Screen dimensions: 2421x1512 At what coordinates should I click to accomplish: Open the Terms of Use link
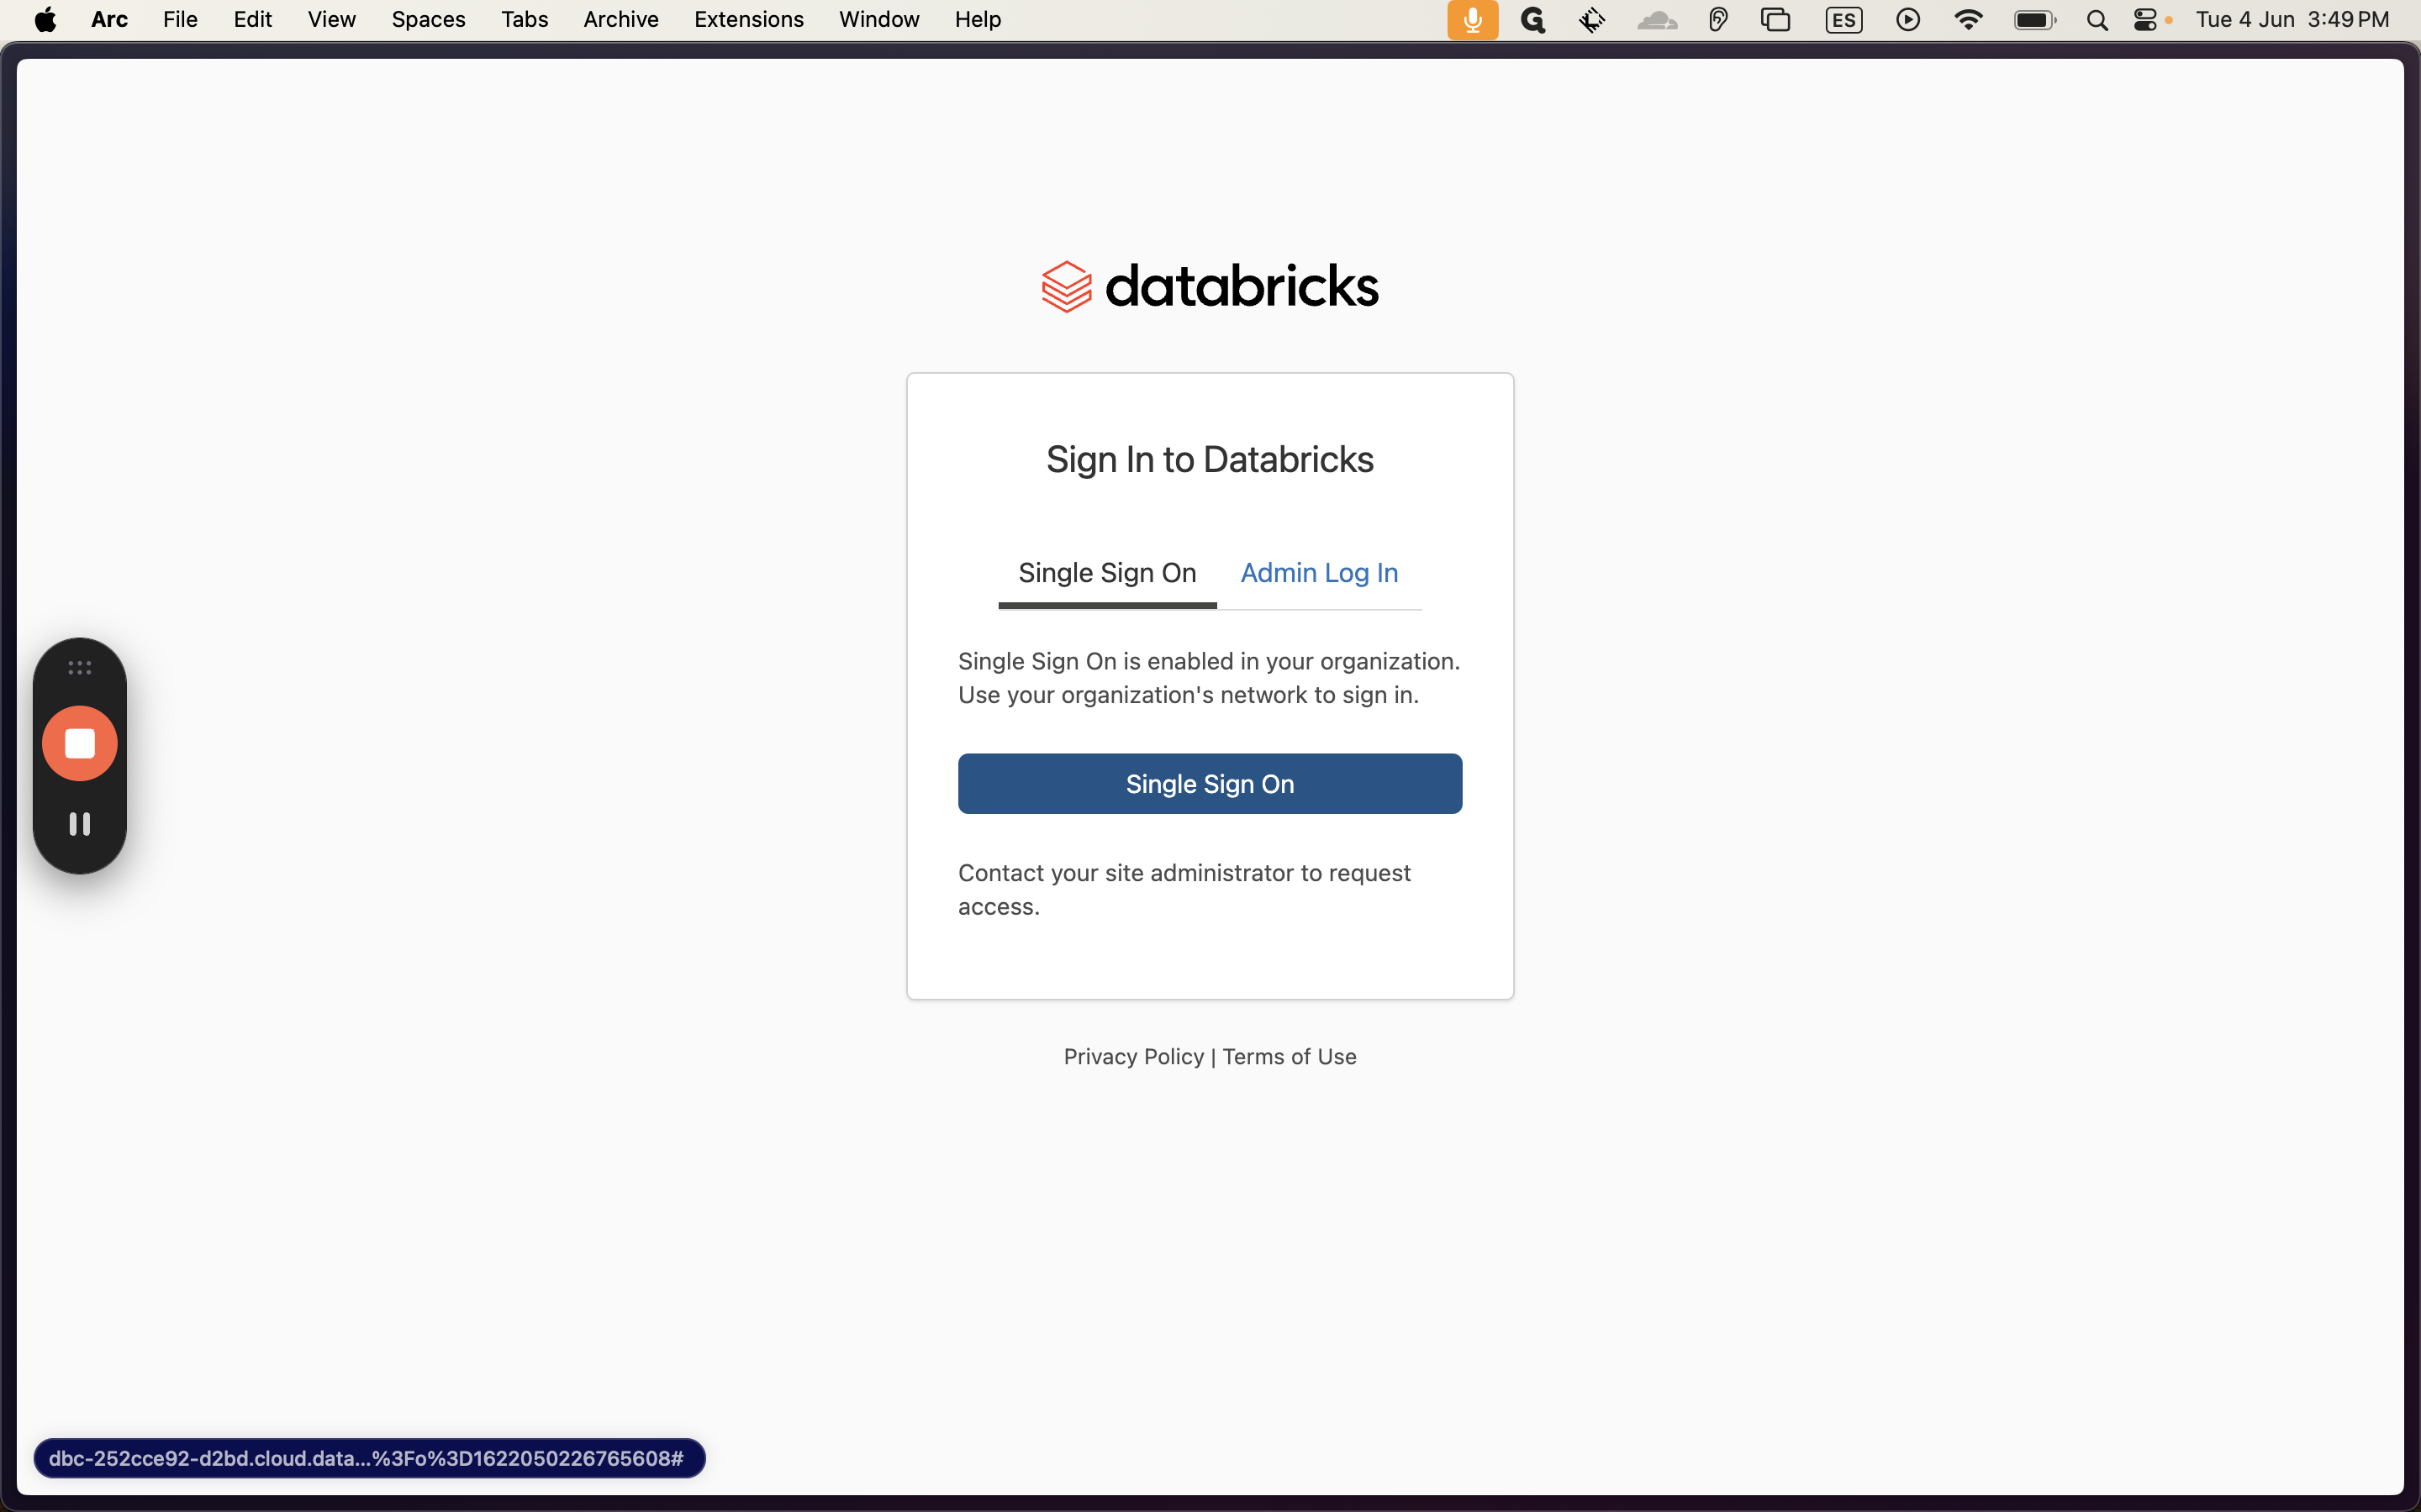coord(1289,1056)
